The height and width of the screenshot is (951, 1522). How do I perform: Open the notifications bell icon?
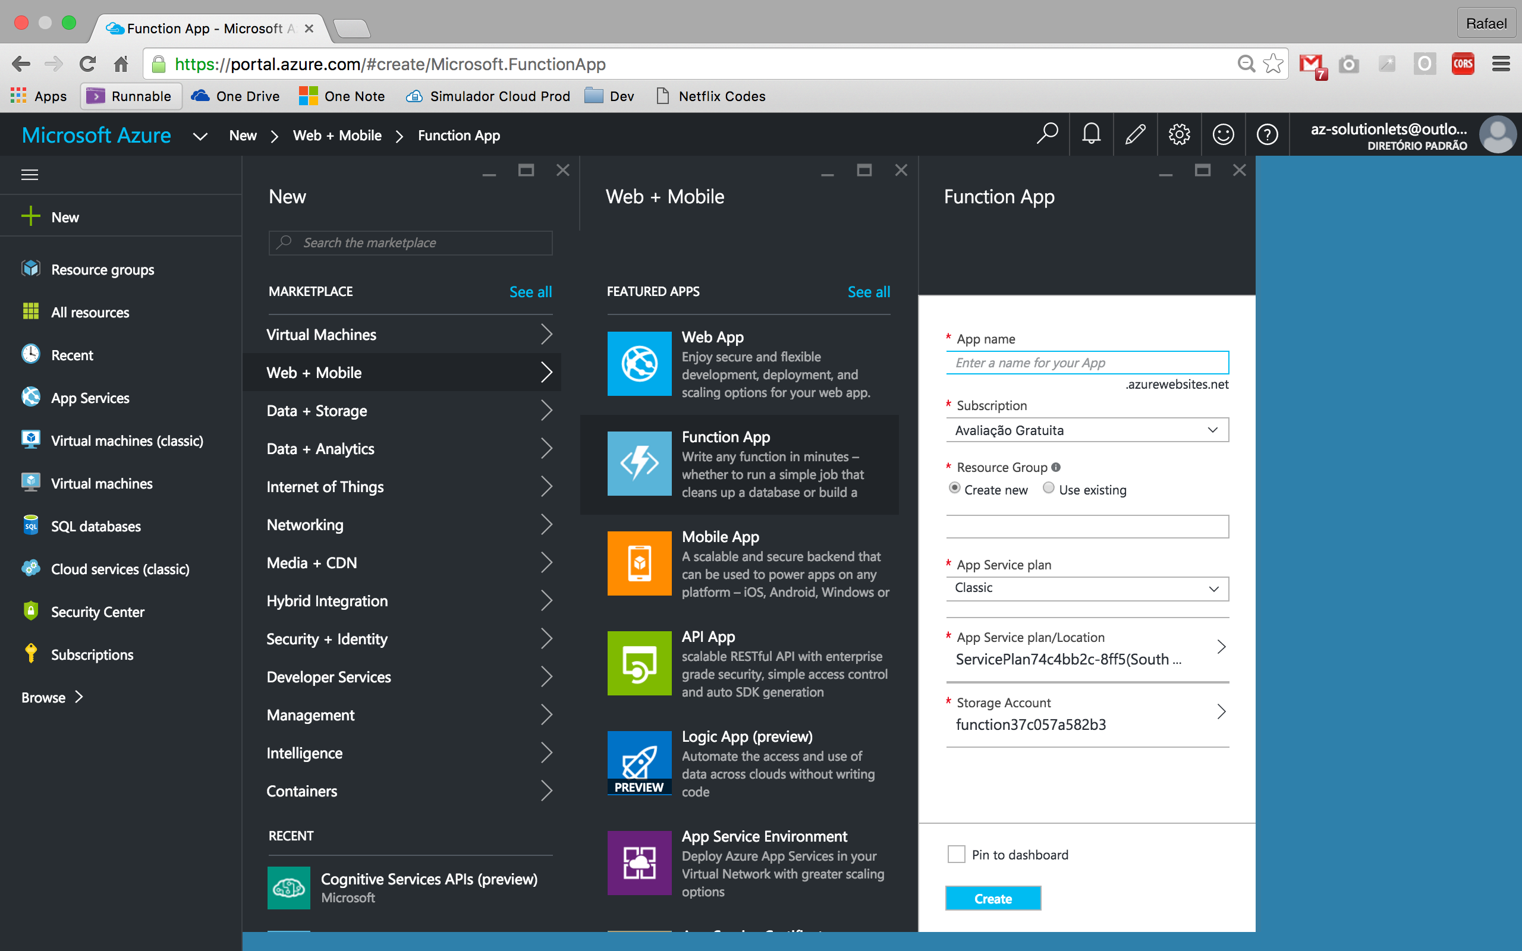pyautogui.click(x=1091, y=134)
